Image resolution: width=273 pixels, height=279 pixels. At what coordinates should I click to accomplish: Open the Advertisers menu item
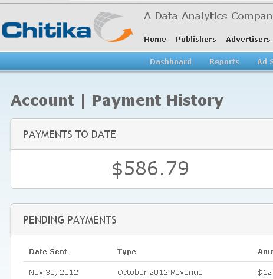248,39
